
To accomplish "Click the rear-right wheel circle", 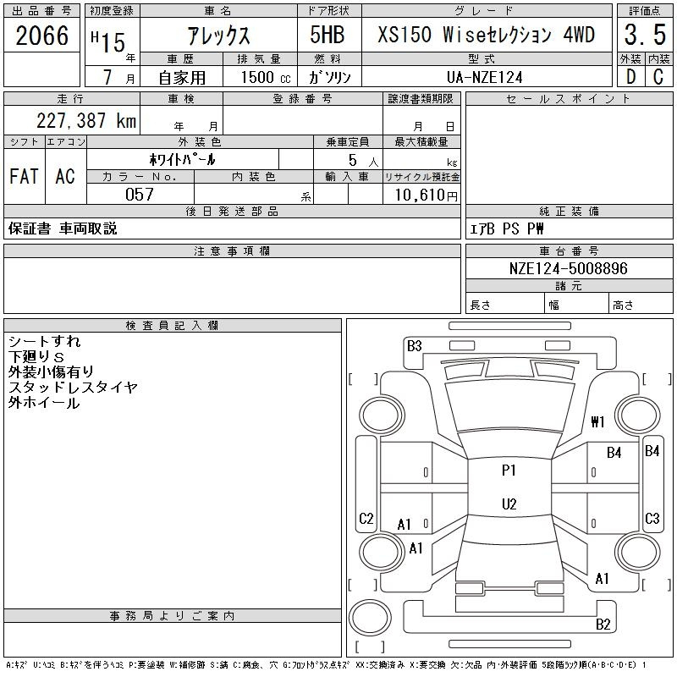I will point(638,552).
